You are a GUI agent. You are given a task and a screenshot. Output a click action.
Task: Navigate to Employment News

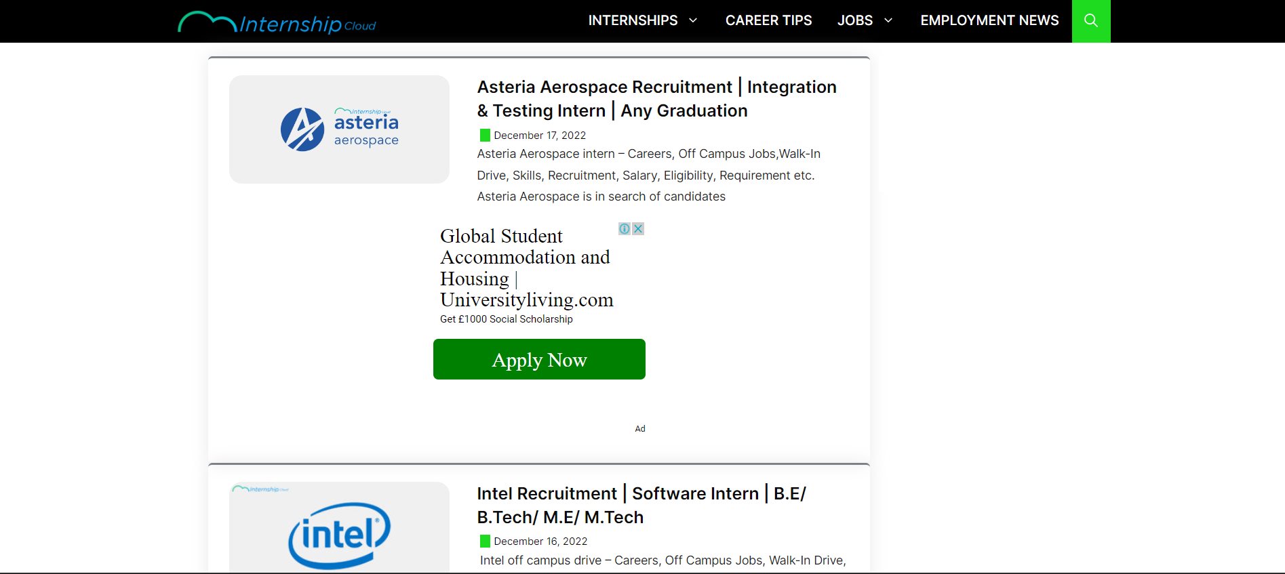989,20
